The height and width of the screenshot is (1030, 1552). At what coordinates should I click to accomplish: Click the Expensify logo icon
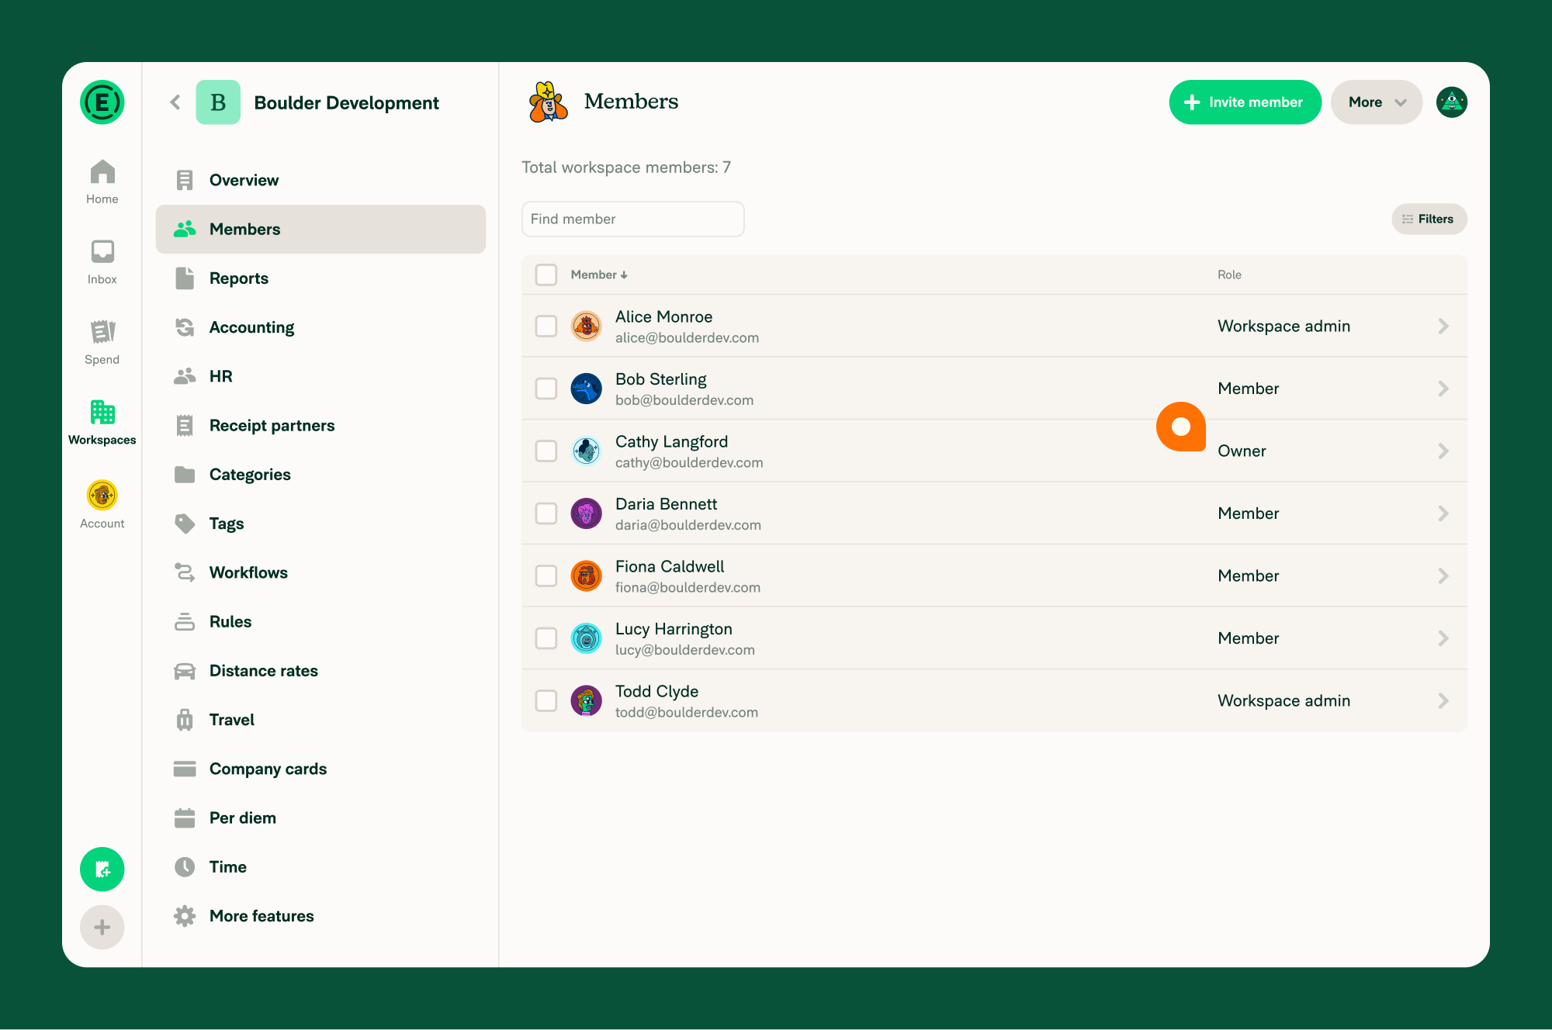coord(102,102)
